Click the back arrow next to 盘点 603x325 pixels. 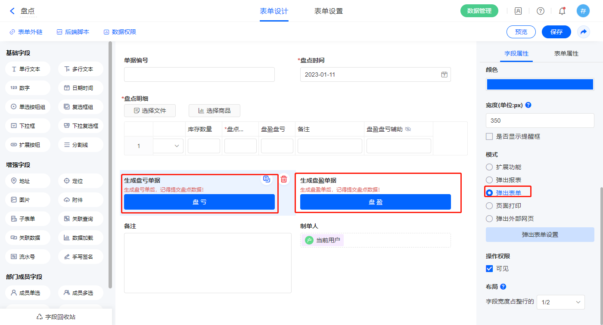12,11
